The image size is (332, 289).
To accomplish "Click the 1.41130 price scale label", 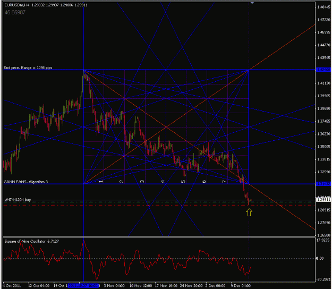I will 324,83.
